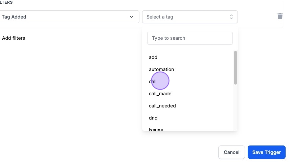The image size is (291, 162).
Task: Select the "call_made" tag
Action: pos(160,94)
